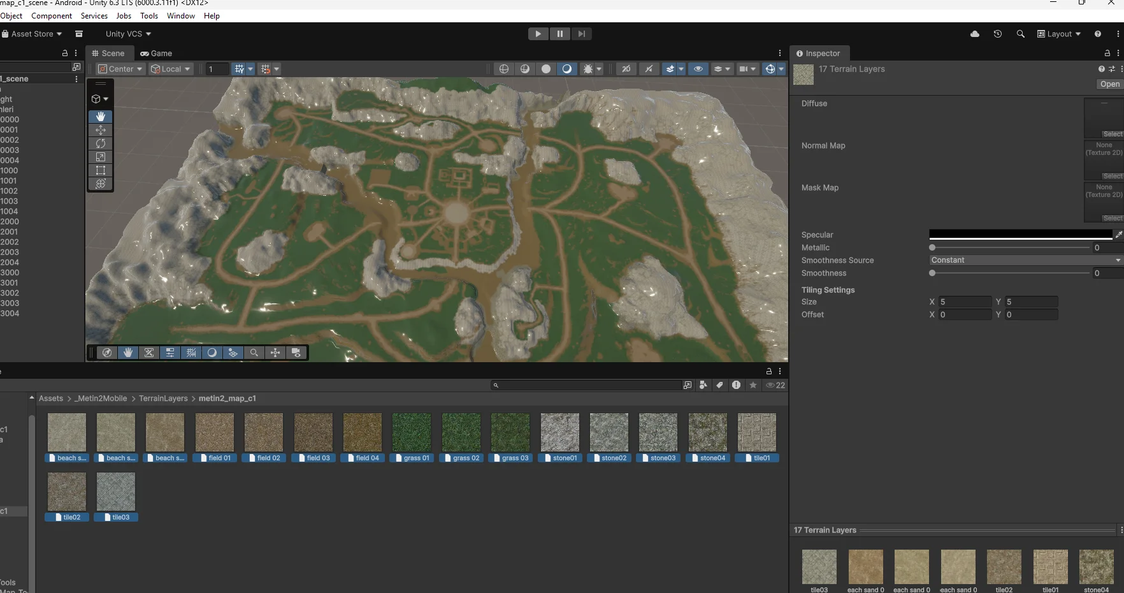The height and width of the screenshot is (593, 1124).
Task: Open search-by-type filter in Project window
Action: tap(703, 385)
